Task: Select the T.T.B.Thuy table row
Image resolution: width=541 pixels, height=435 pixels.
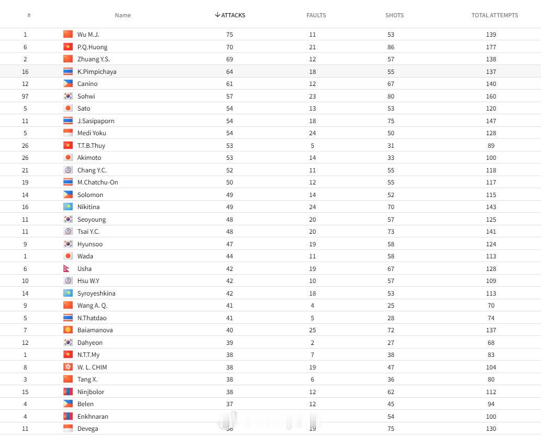Action: coord(270,145)
